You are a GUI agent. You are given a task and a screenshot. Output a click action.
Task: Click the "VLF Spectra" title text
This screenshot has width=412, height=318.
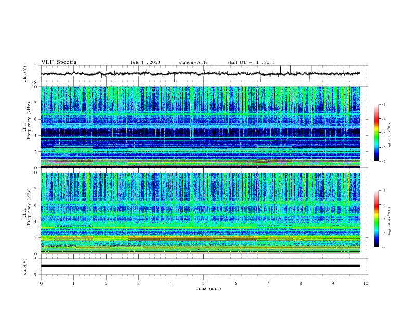coord(59,62)
